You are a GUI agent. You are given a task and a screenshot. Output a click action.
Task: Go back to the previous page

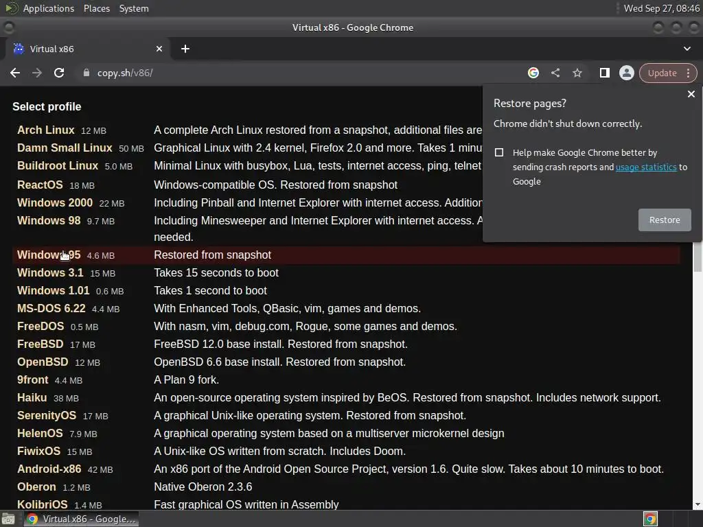[x=15, y=73]
